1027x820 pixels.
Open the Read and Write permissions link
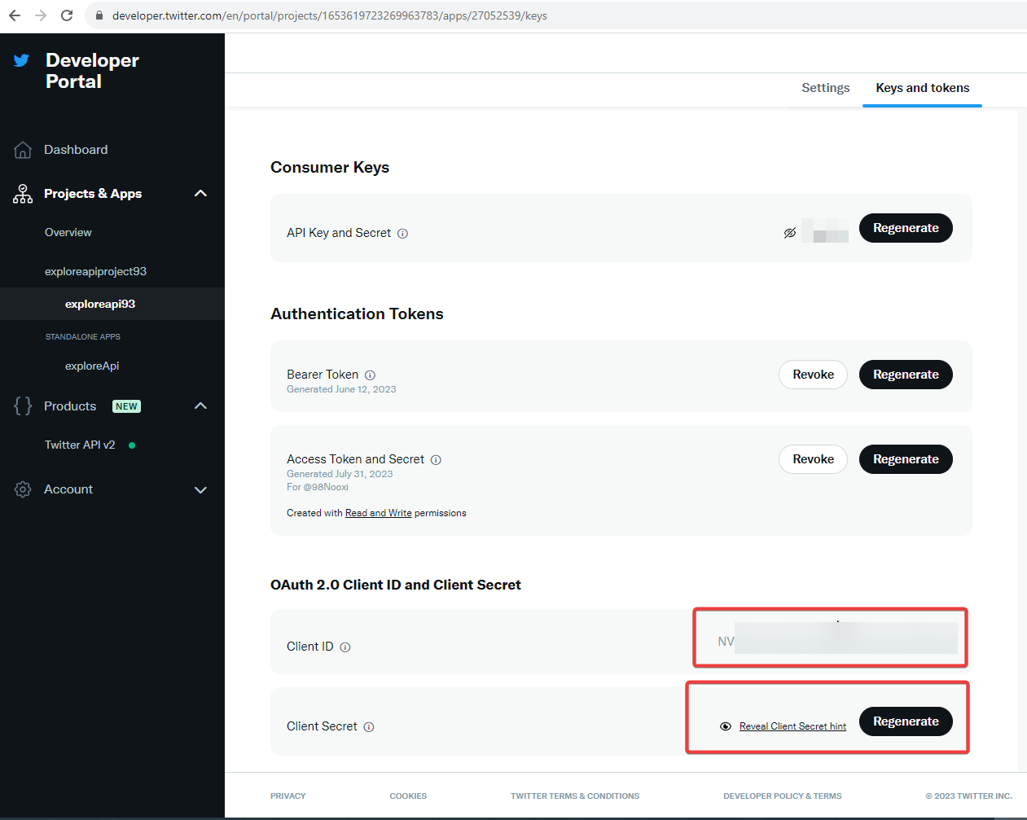click(x=378, y=513)
